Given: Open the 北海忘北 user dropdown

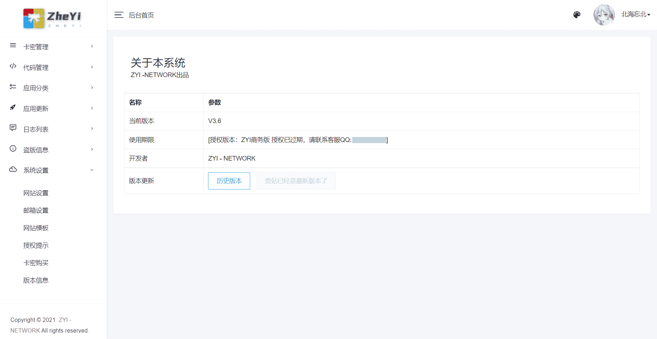Looking at the screenshot, I should [636, 15].
